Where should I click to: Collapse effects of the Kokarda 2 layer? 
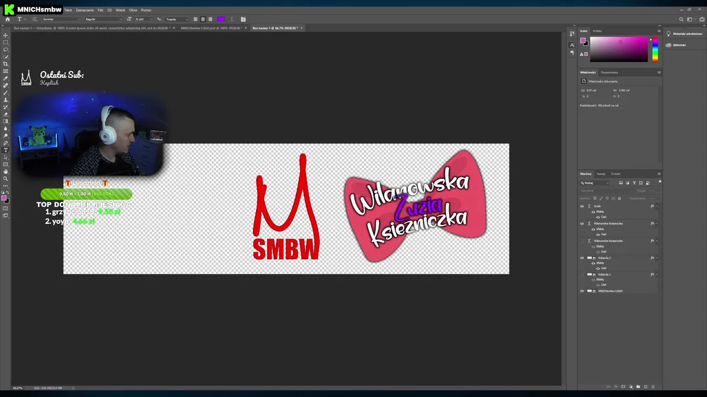[657, 257]
